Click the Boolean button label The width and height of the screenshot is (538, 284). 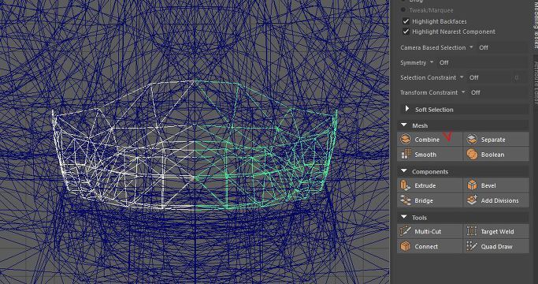click(x=493, y=155)
